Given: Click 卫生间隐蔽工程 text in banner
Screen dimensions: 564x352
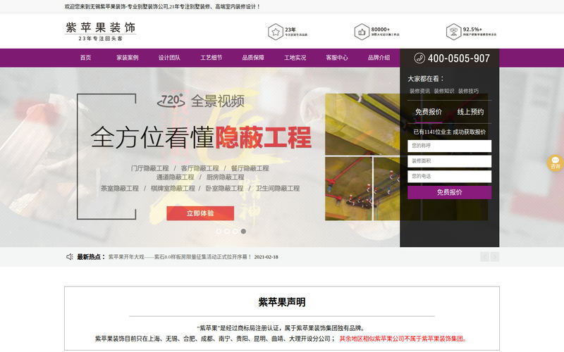Looking at the screenshot, I should pyautogui.click(x=278, y=188).
